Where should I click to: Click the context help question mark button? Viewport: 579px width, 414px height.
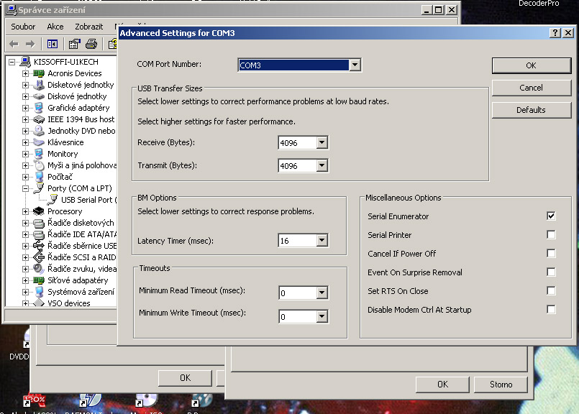click(555, 33)
